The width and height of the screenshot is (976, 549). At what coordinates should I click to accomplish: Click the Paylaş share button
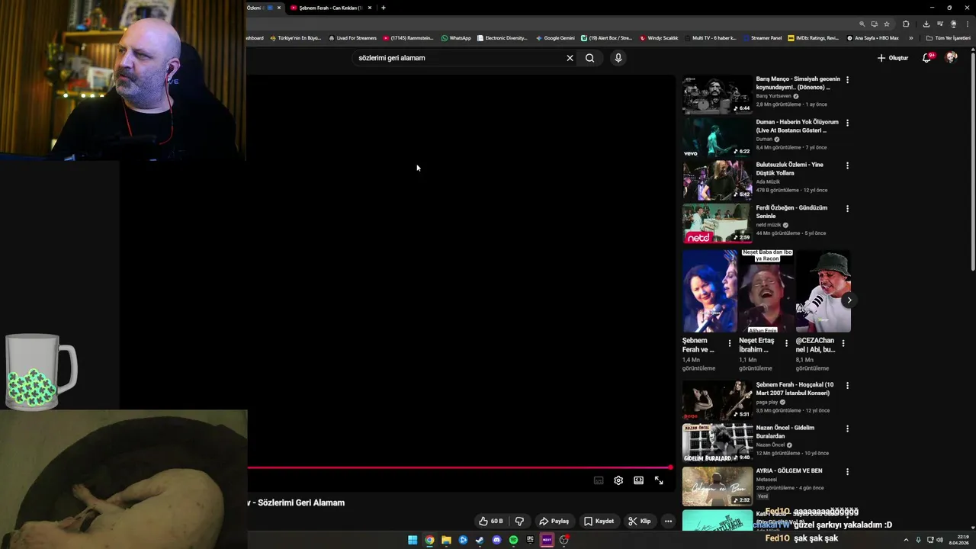click(x=554, y=521)
